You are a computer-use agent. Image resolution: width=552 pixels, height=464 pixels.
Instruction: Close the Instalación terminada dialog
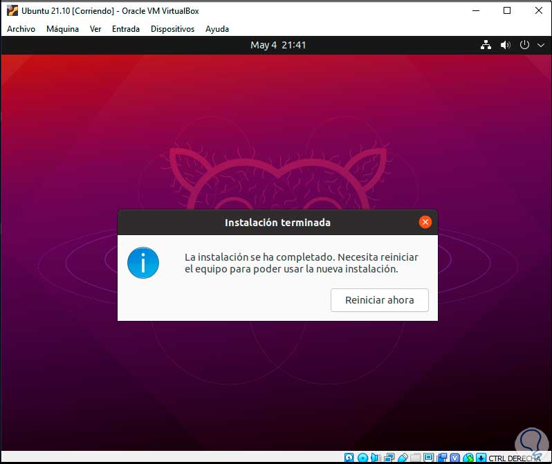pos(425,222)
